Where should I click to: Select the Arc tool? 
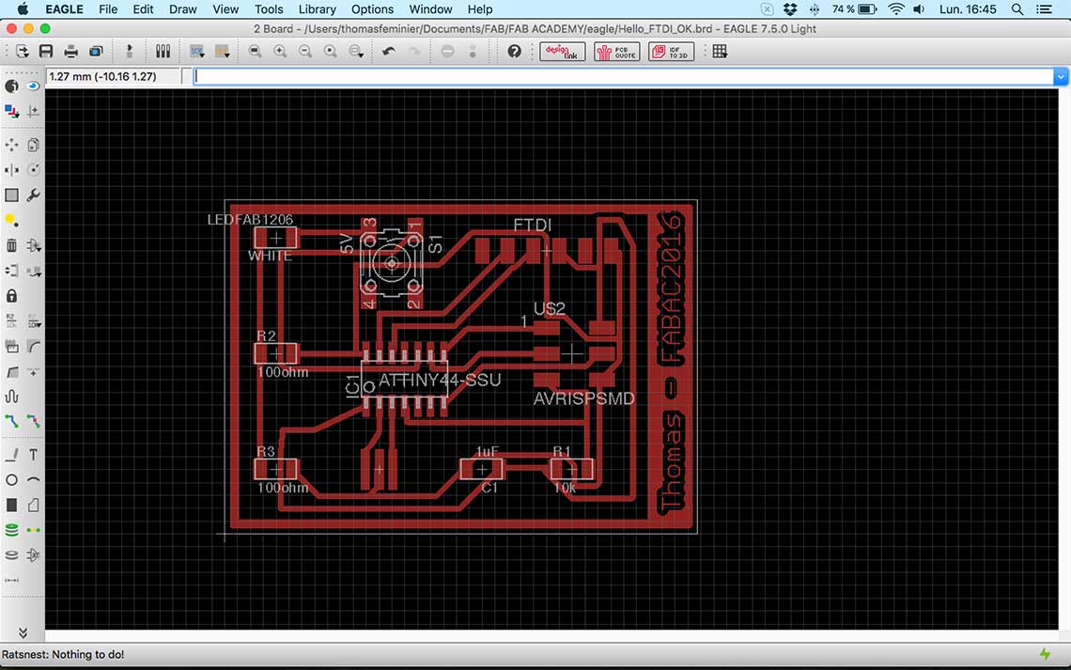pos(33,479)
